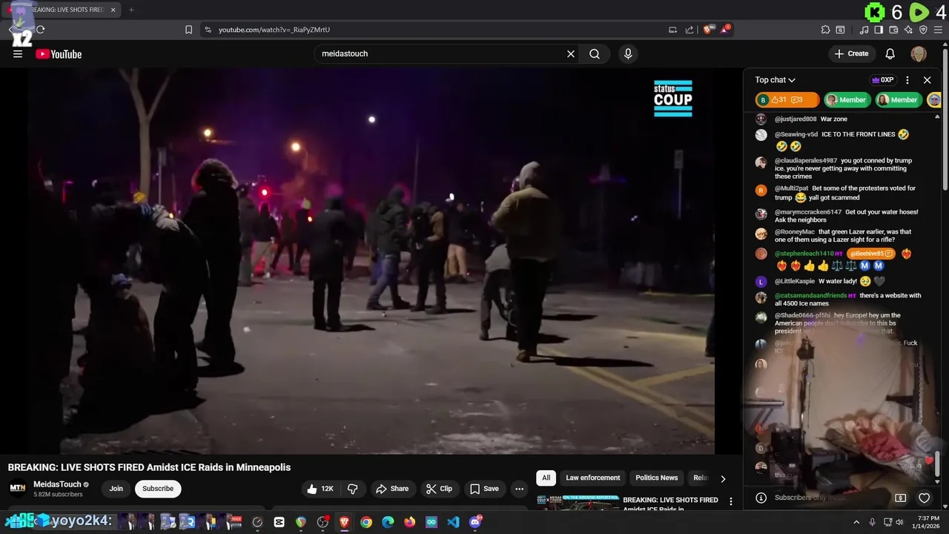Open Leo AI sparkle icon
949x534 pixels.
[908, 30]
